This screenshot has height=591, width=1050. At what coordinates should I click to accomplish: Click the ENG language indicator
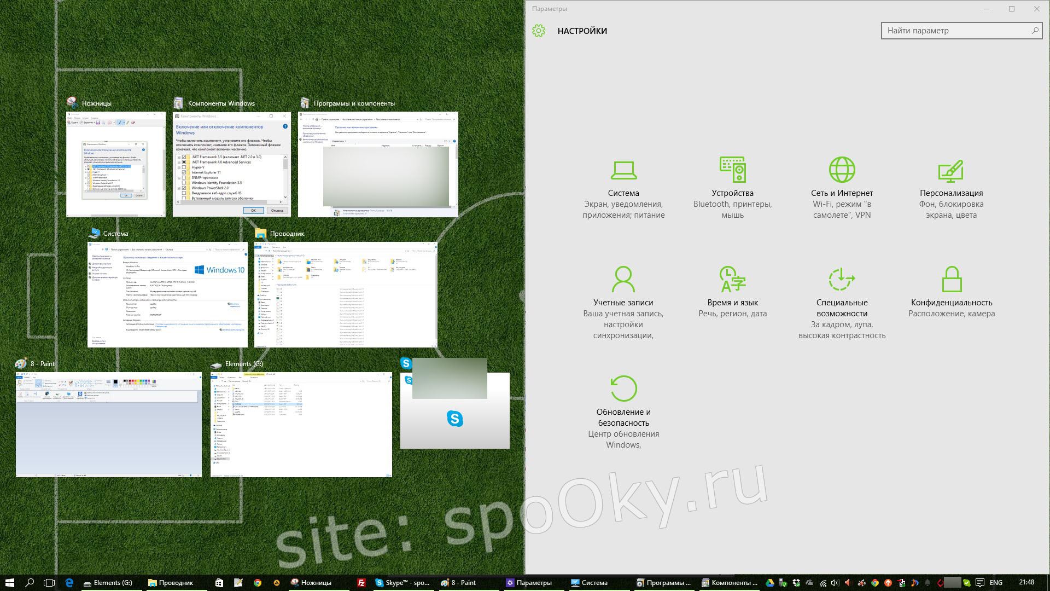click(x=996, y=583)
